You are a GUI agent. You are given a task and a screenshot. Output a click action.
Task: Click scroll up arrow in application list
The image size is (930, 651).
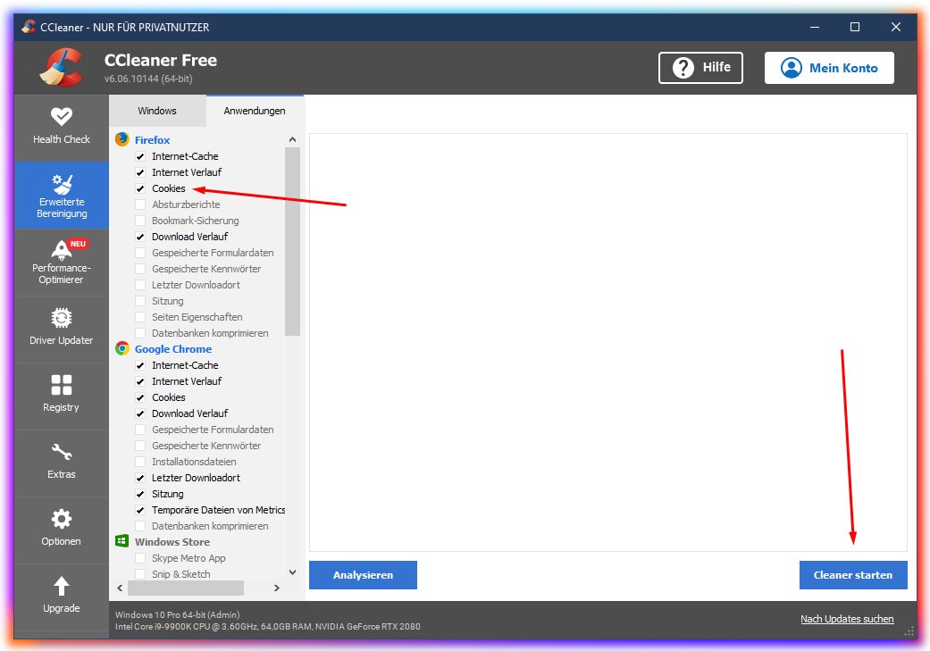[x=292, y=139]
